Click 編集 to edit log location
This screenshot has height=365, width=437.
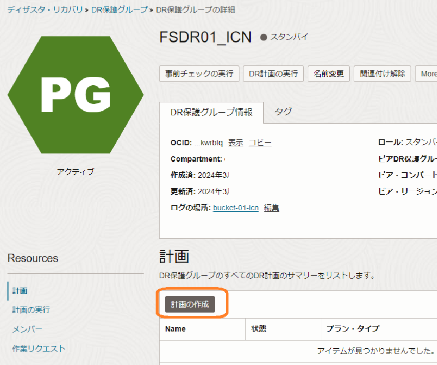coord(271,208)
